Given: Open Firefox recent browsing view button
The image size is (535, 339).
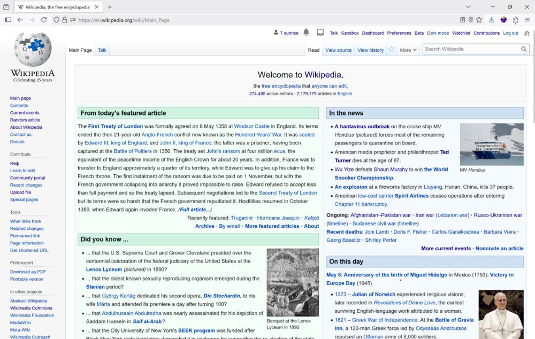Looking at the screenshot, I should click(6, 7).
